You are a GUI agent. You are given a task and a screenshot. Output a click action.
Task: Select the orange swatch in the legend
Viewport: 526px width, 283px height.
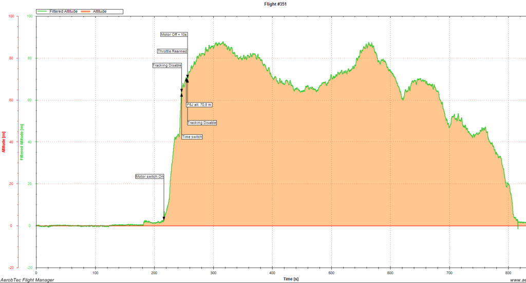(x=85, y=11)
